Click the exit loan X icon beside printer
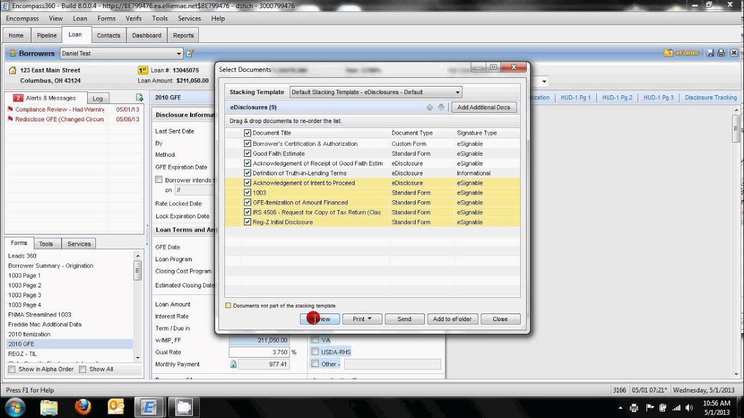The width and height of the screenshot is (744, 418). (734, 53)
